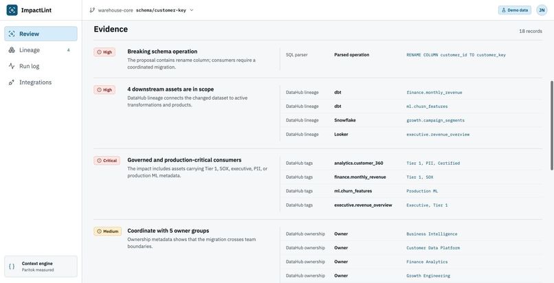Click the git branch icon before warehouse-core
The width and height of the screenshot is (554, 283).
pos(92,10)
